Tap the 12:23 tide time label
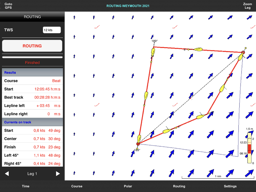 pos(243,143)
